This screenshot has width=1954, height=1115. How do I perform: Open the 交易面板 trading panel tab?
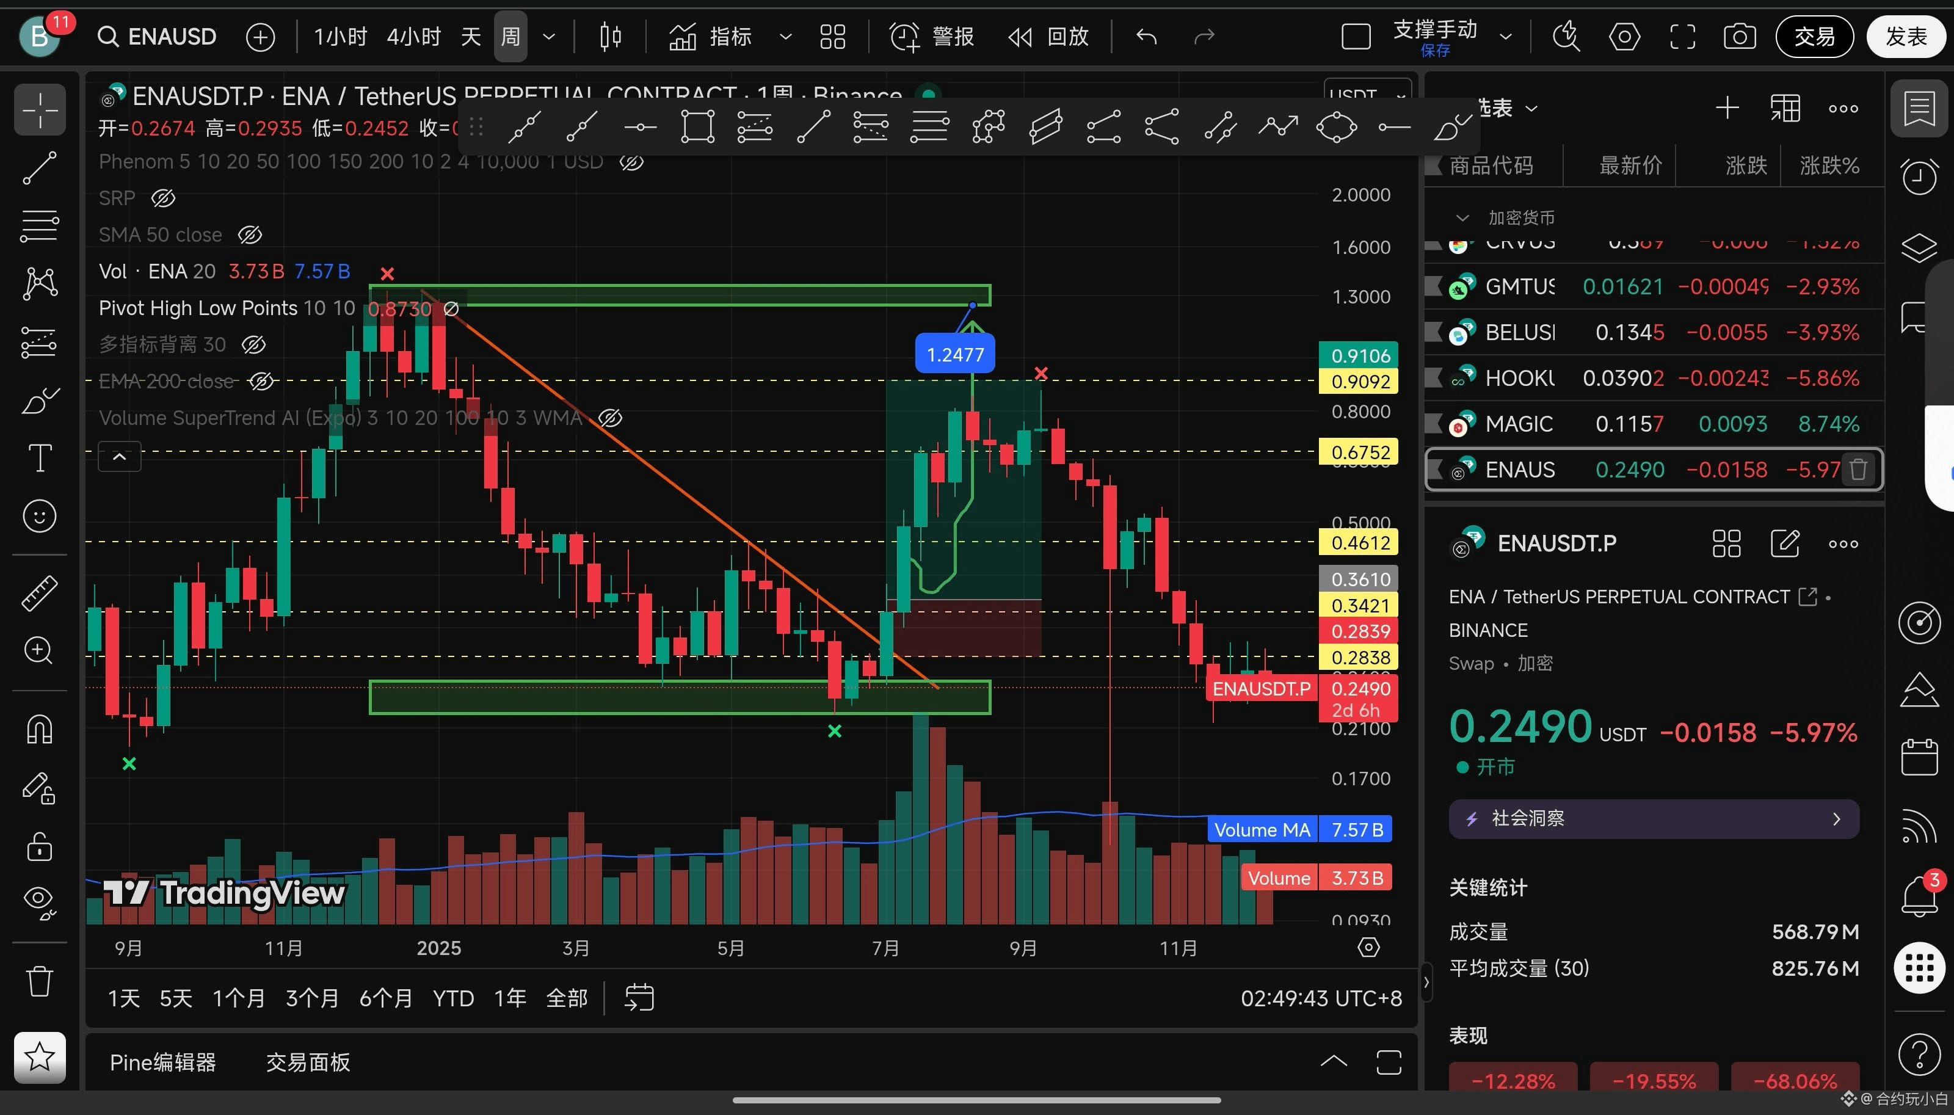[x=308, y=1062]
